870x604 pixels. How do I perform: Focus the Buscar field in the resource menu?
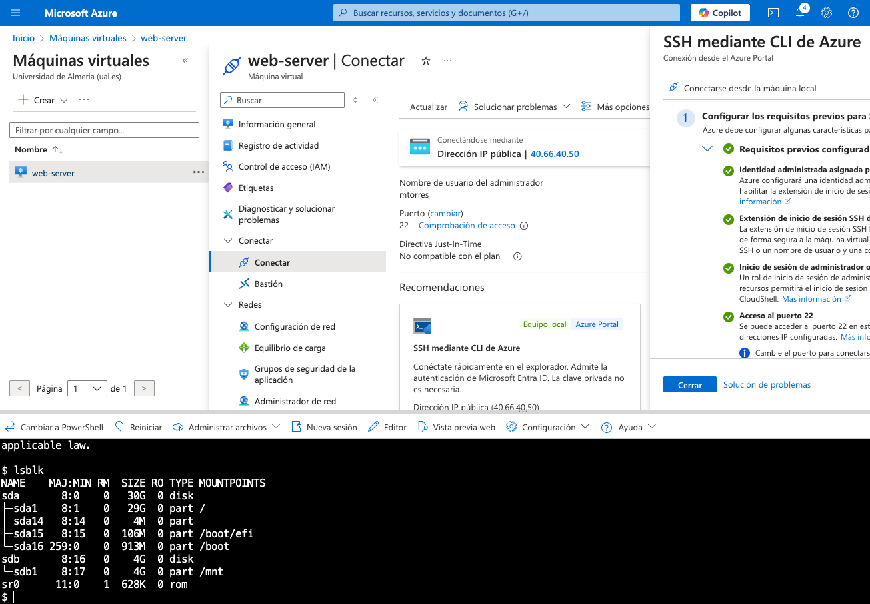(x=282, y=100)
